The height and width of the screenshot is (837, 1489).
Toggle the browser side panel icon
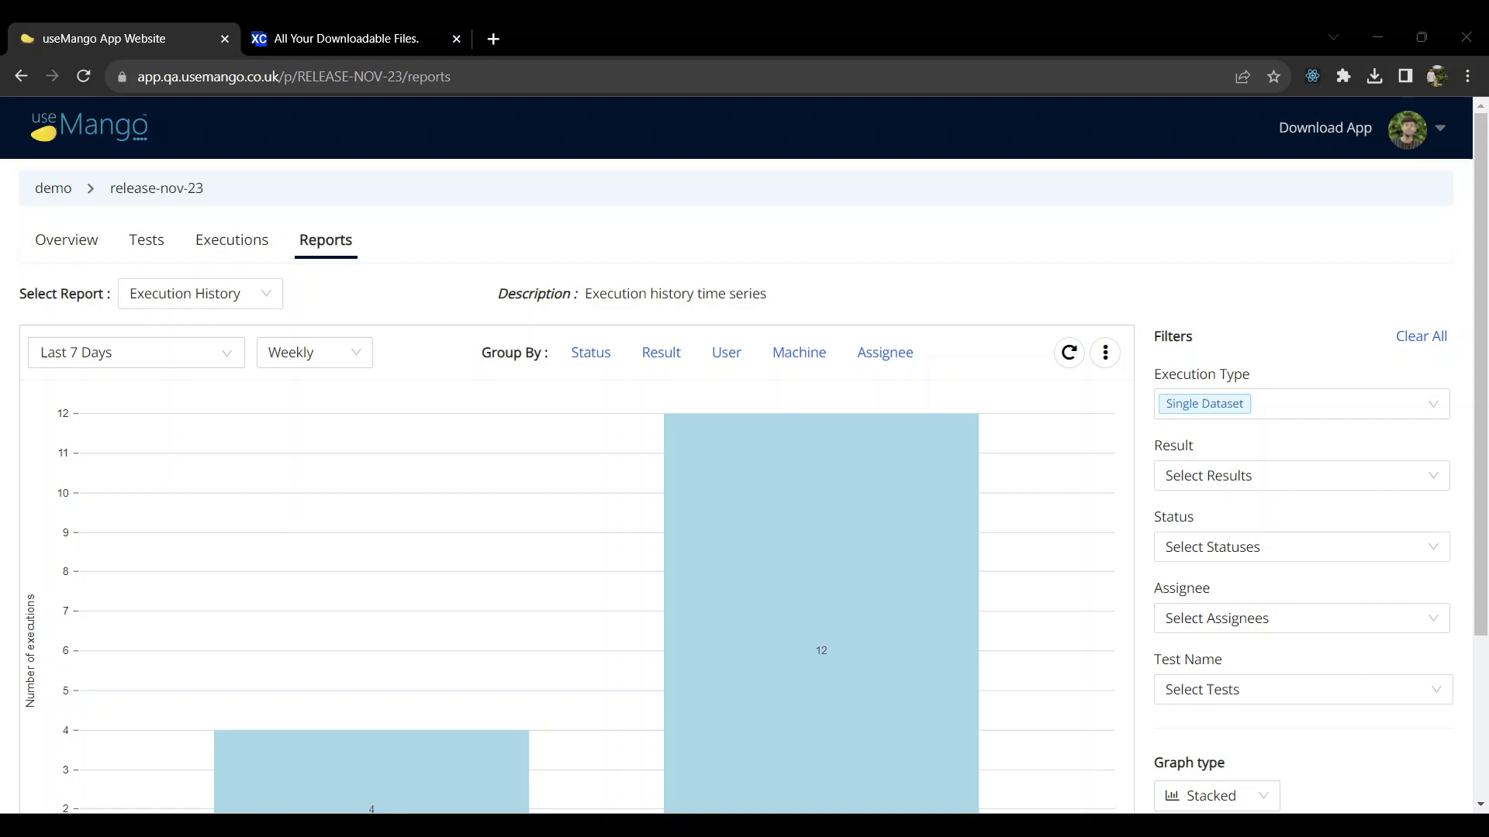[1405, 76]
